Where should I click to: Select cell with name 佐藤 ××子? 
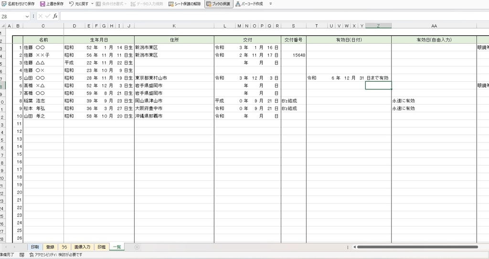(x=43, y=55)
